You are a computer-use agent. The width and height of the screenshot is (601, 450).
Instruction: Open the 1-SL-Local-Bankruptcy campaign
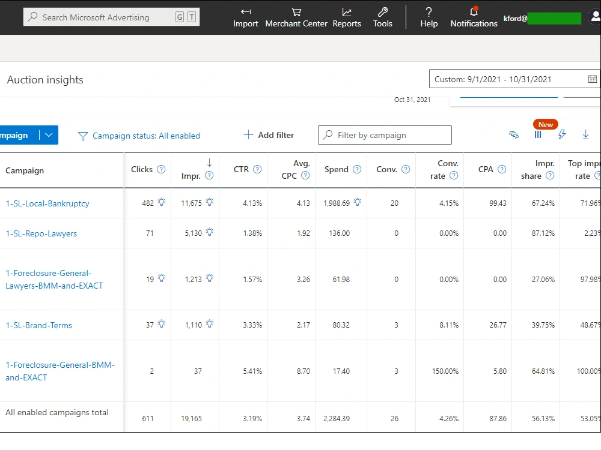tap(47, 203)
